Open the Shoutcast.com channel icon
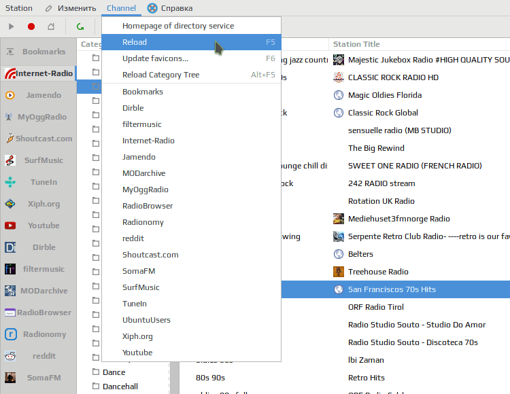This screenshot has height=394, width=510. (10, 139)
